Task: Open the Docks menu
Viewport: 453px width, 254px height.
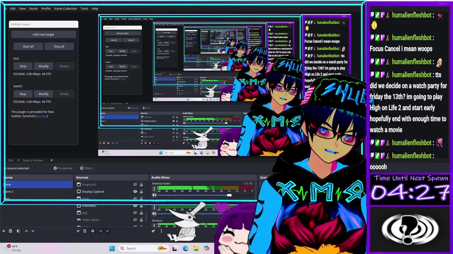Action: 34,8
